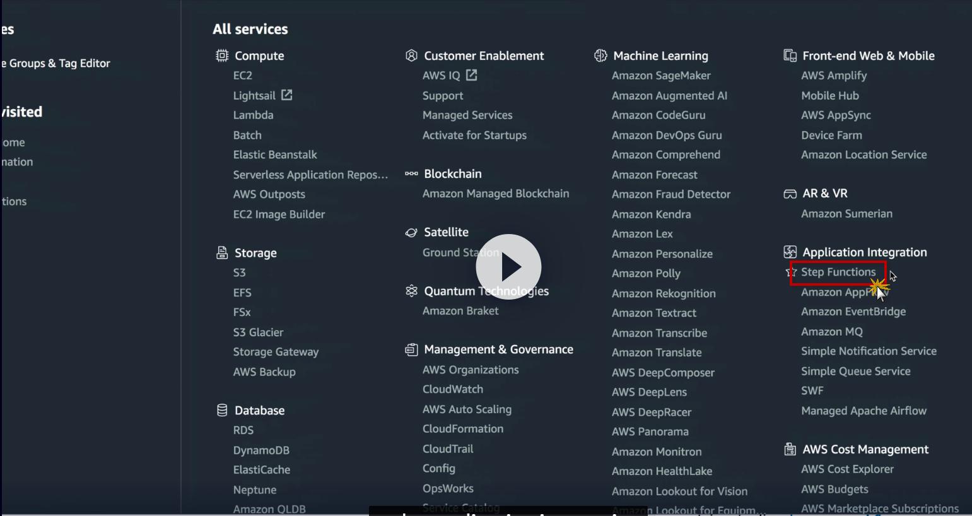Click the external-link icon beside Lightsail
The width and height of the screenshot is (972, 516).
click(x=287, y=95)
